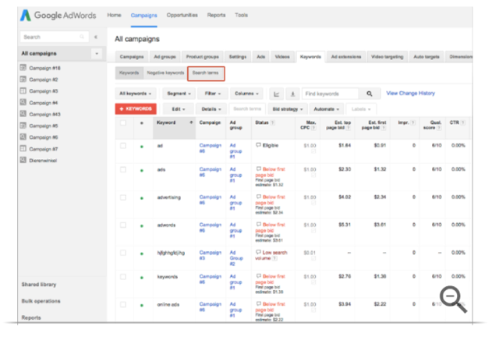Viewport: 499px width, 337px height.
Task: Click the green status dot for 'adwords'
Action: click(x=142, y=225)
